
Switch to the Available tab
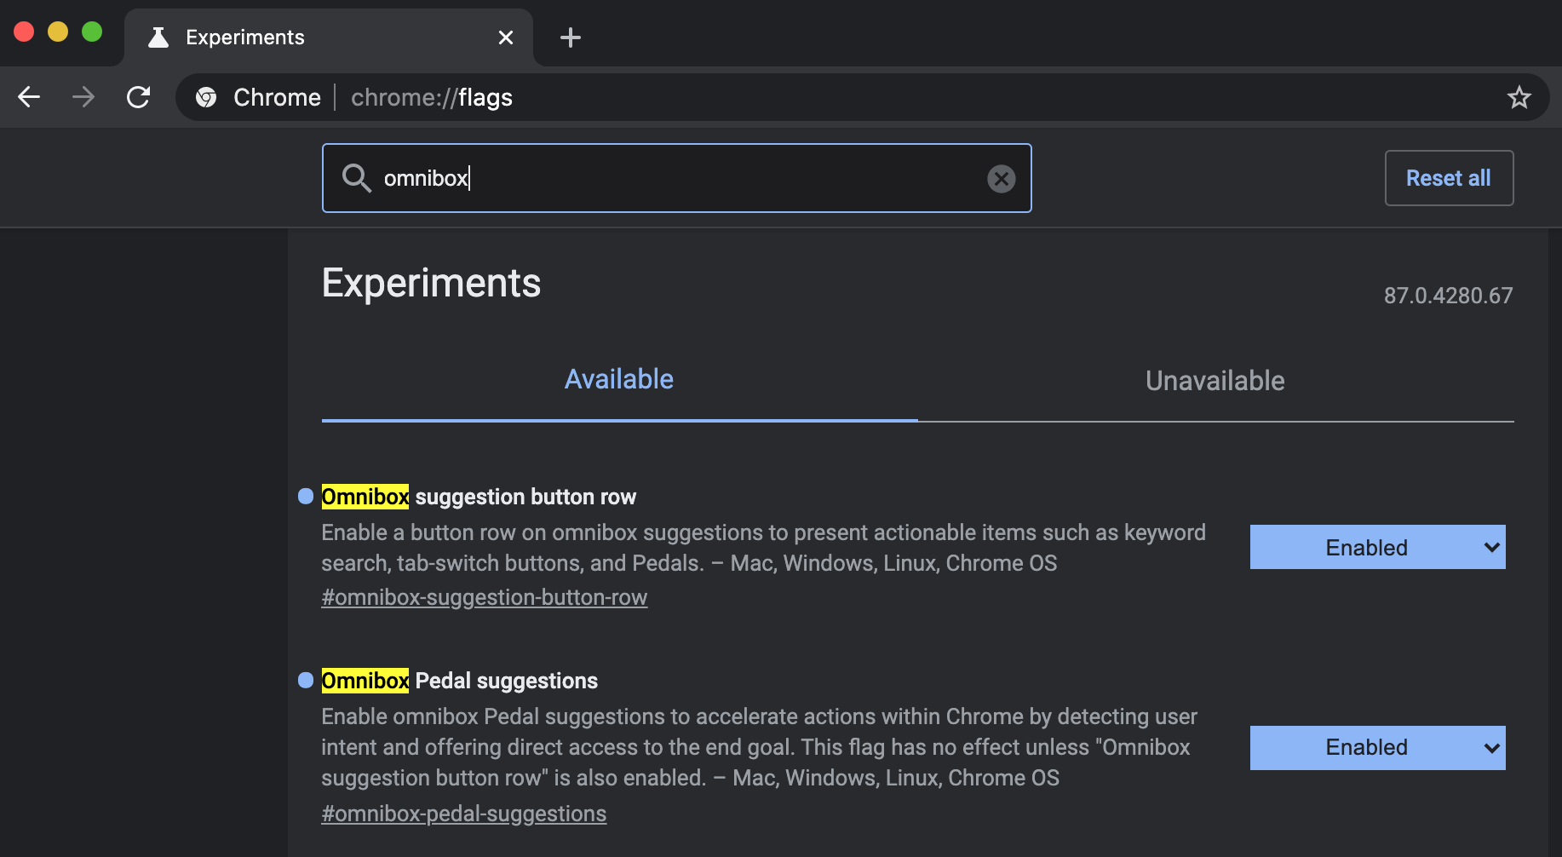coord(618,380)
